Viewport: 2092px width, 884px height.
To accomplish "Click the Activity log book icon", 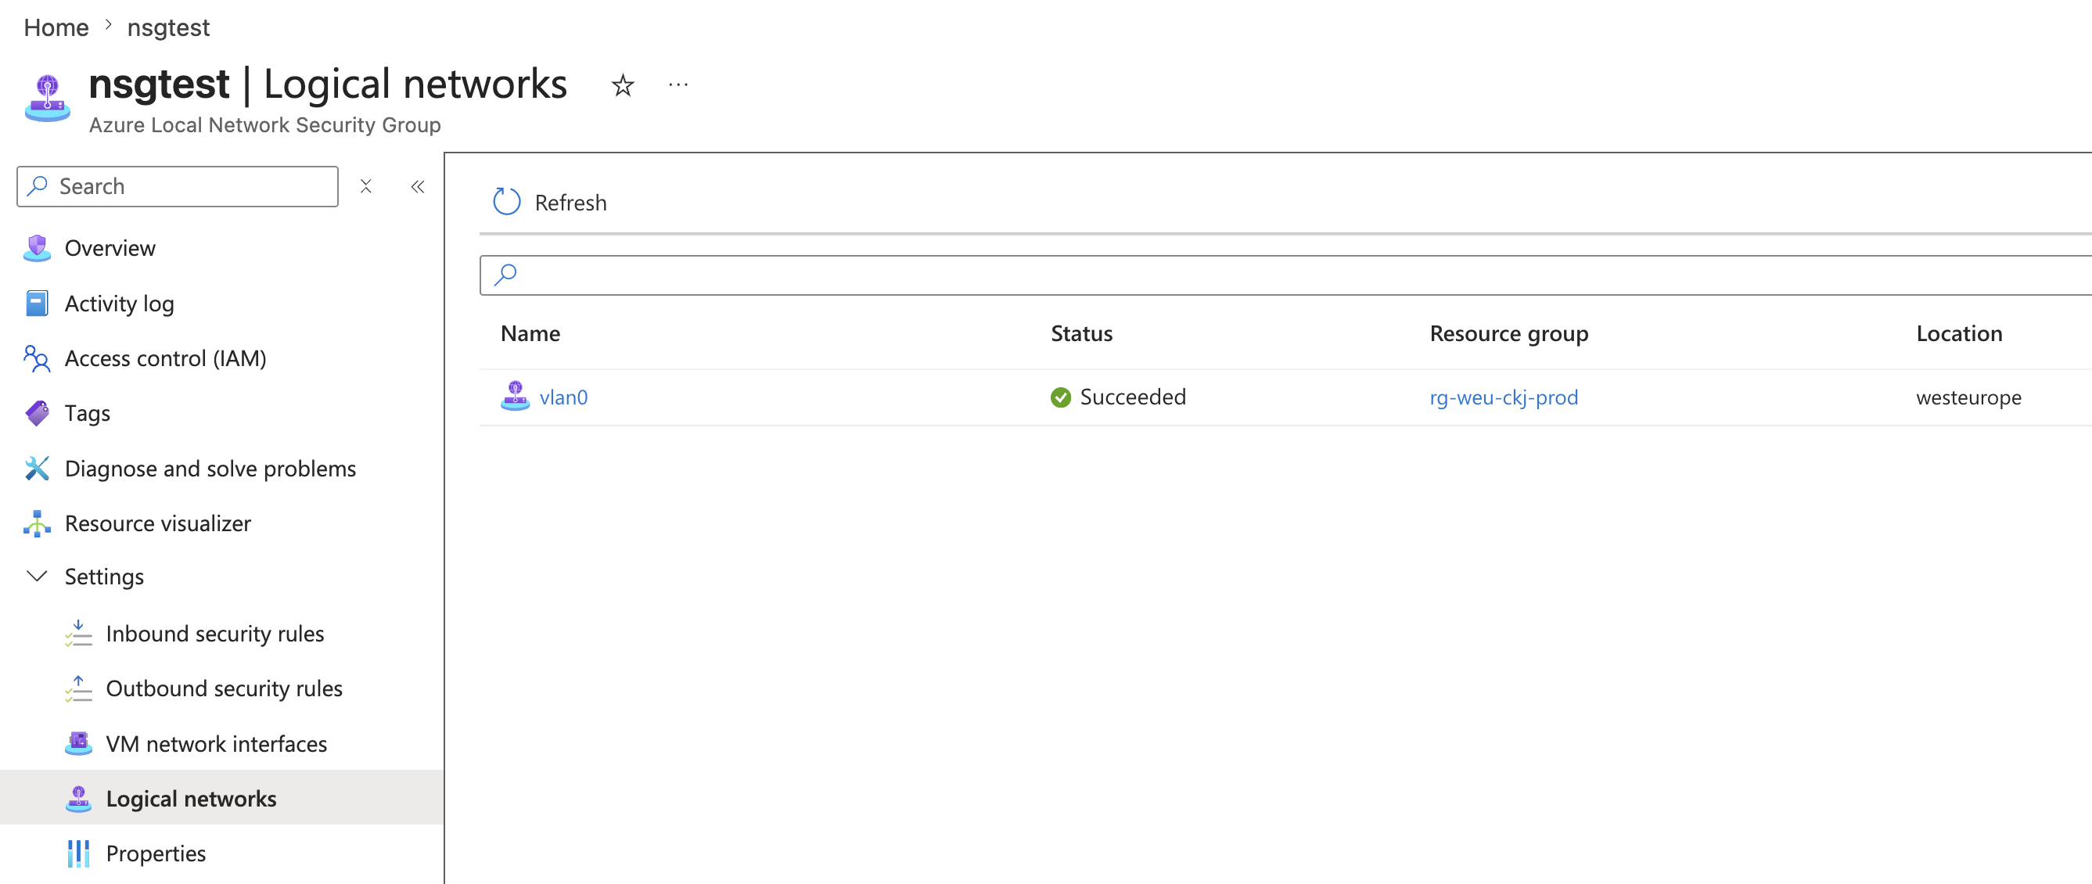I will coord(38,303).
